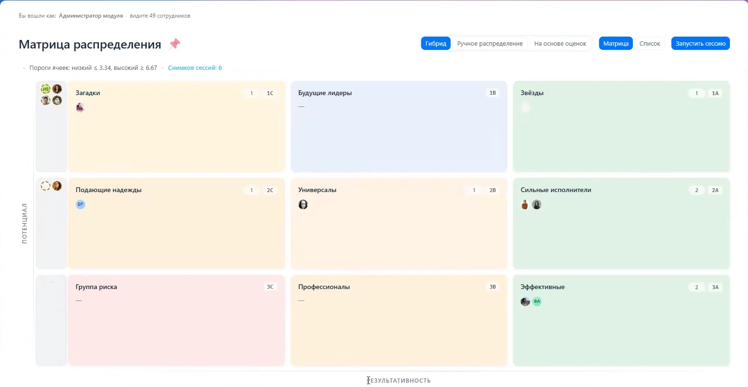The image size is (748, 387).
Task: Click the 3B badge in Профессионалы
Action: (x=492, y=287)
